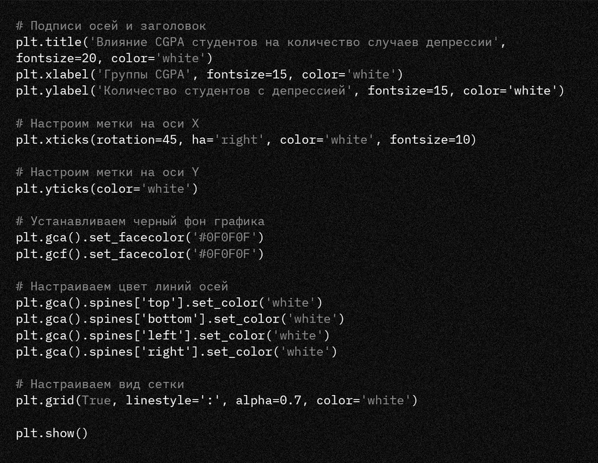The image size is (598, 463).
Task: Click the plt.yticks code line
Action: point(107,189)
